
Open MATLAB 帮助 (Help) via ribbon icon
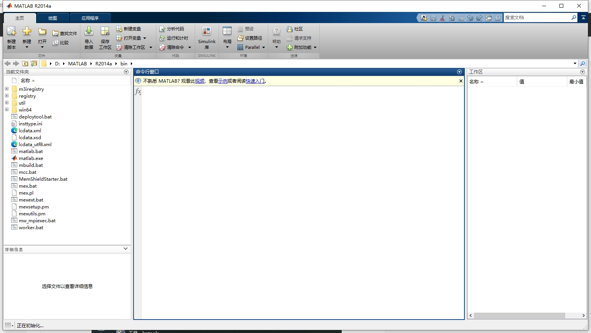(x=276, y=37)
